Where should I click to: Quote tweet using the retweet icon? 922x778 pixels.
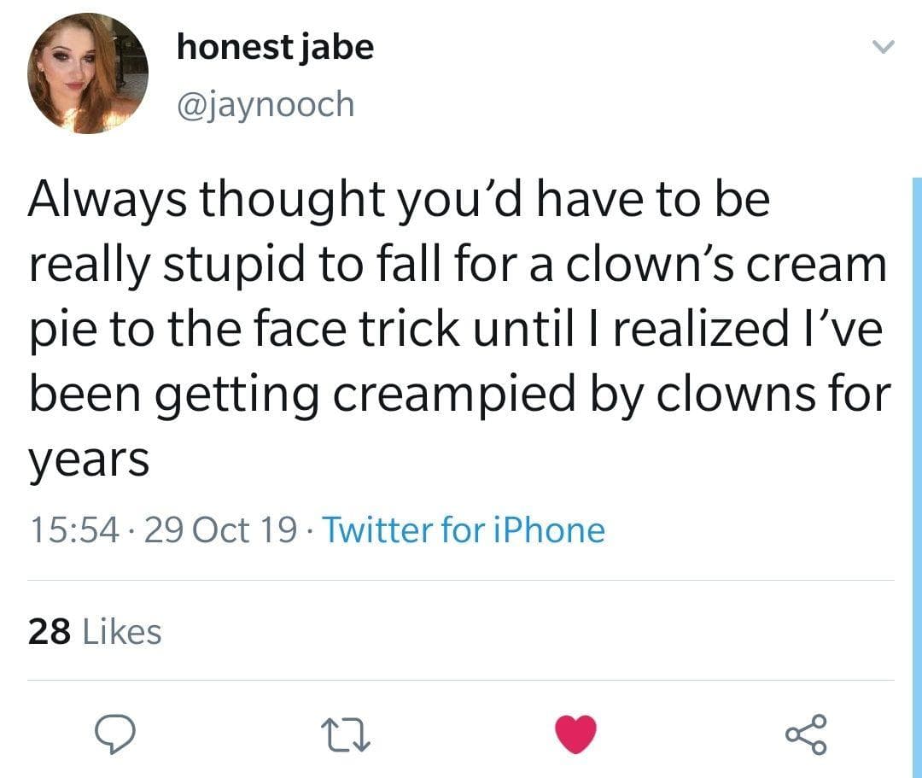tap(346, 733)
